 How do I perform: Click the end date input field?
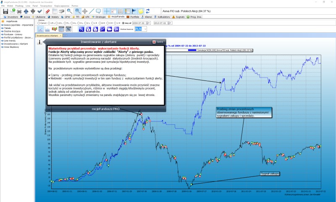(162, 23)
